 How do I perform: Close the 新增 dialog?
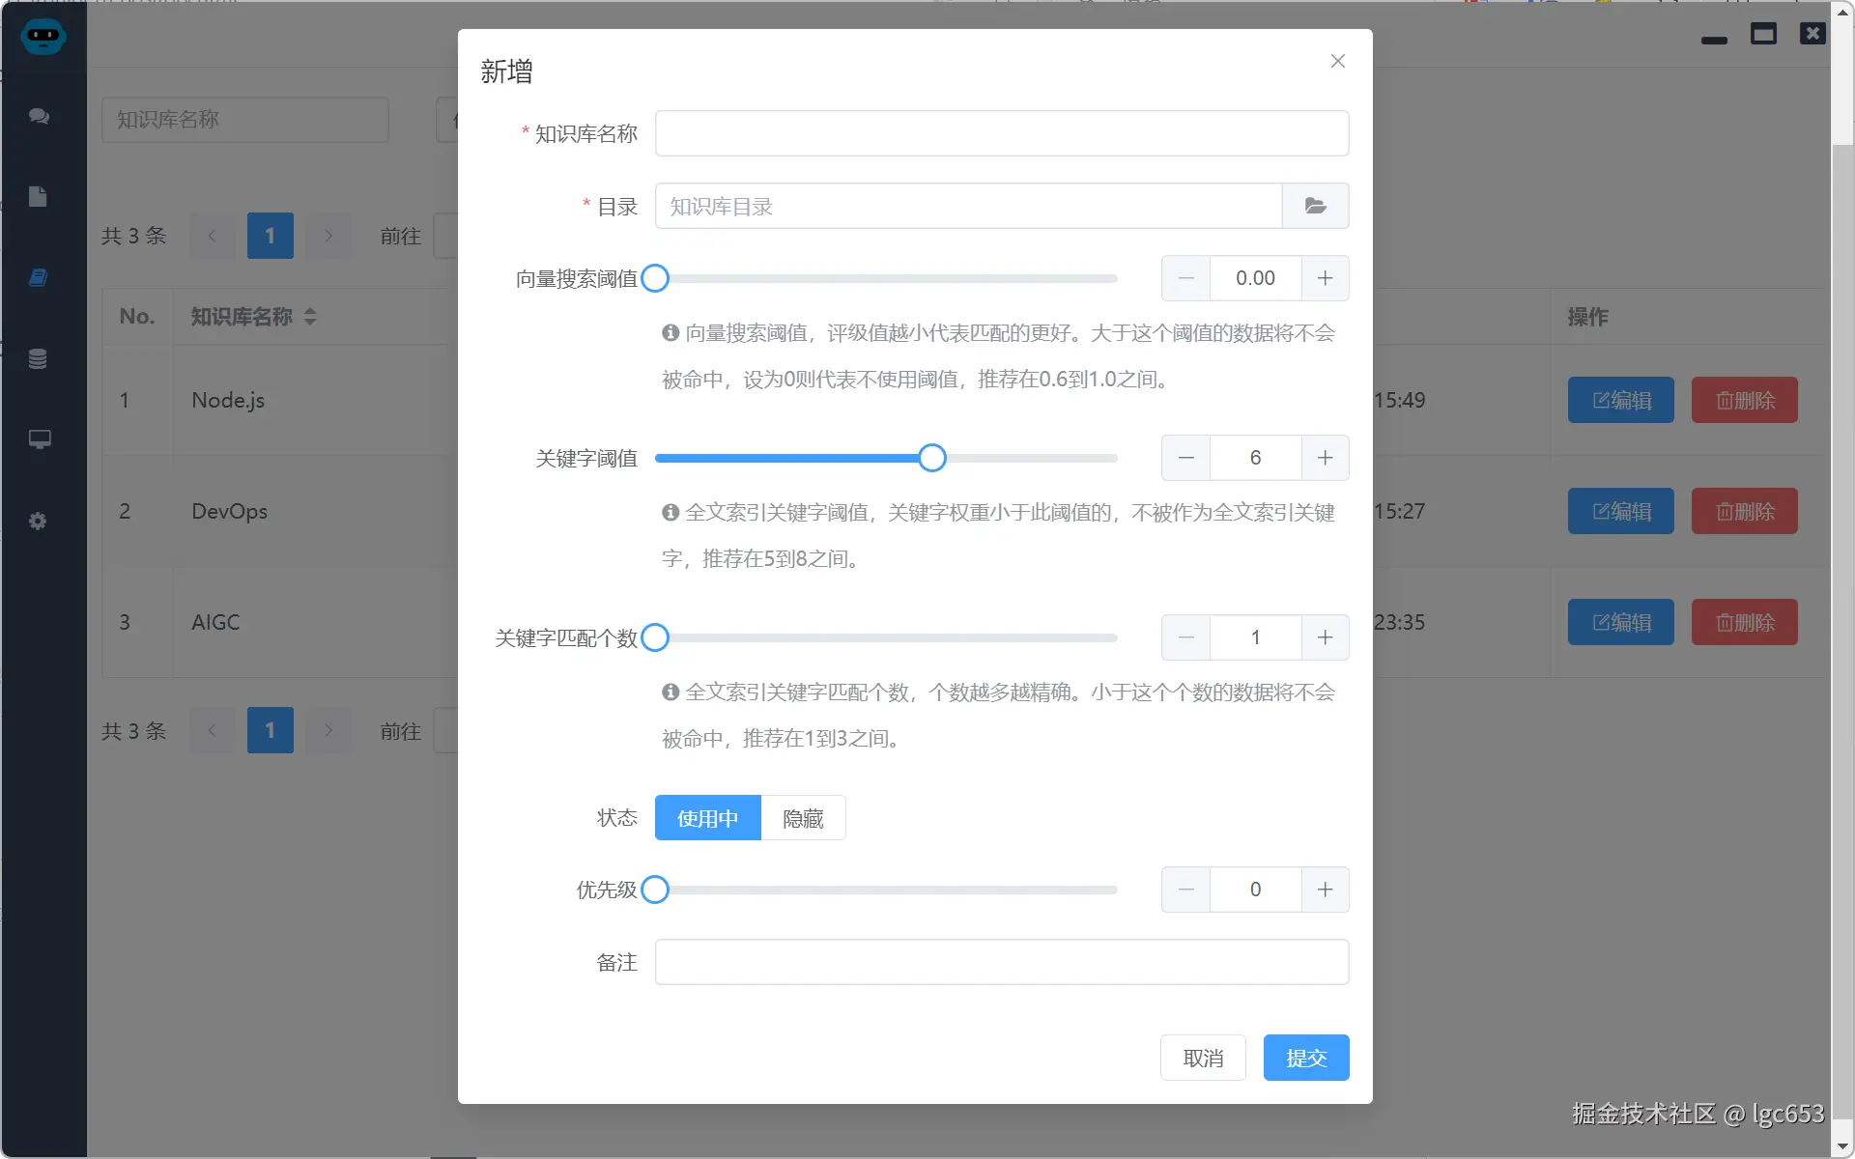pos(1337,60)
